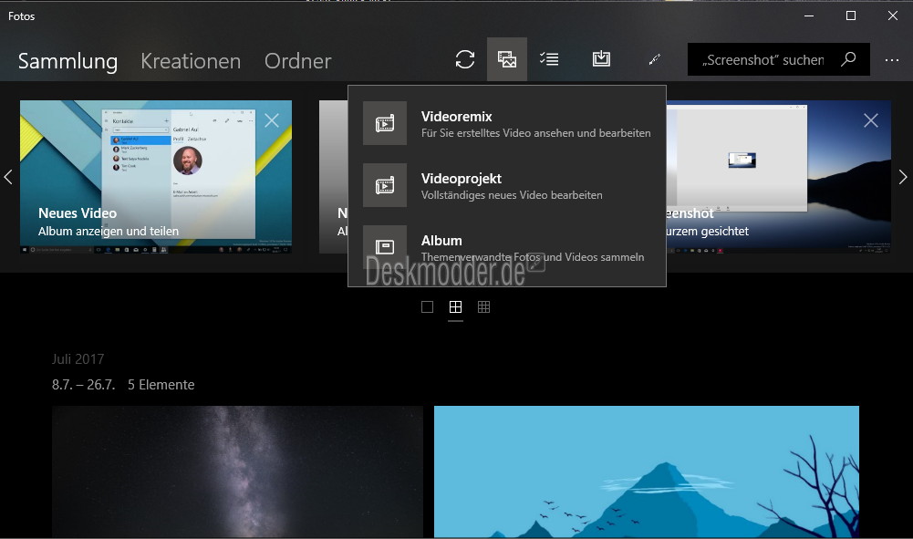Click the drawing pen icon in toolbar
The height and width of the screenshot is (539, 913).
[x=655, y=58]
